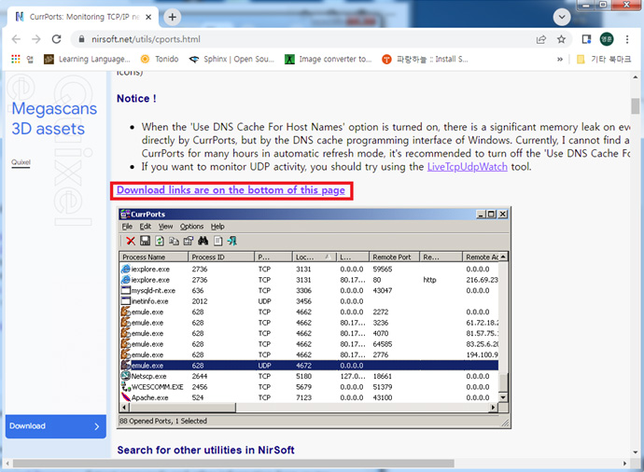
Task: Open the Chrome three-dot menu
Action: coord(629,39)
